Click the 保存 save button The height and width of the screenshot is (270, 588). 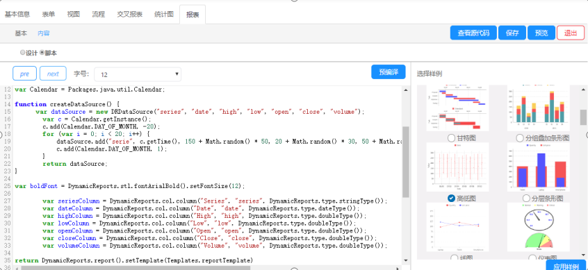coord(512,33)
